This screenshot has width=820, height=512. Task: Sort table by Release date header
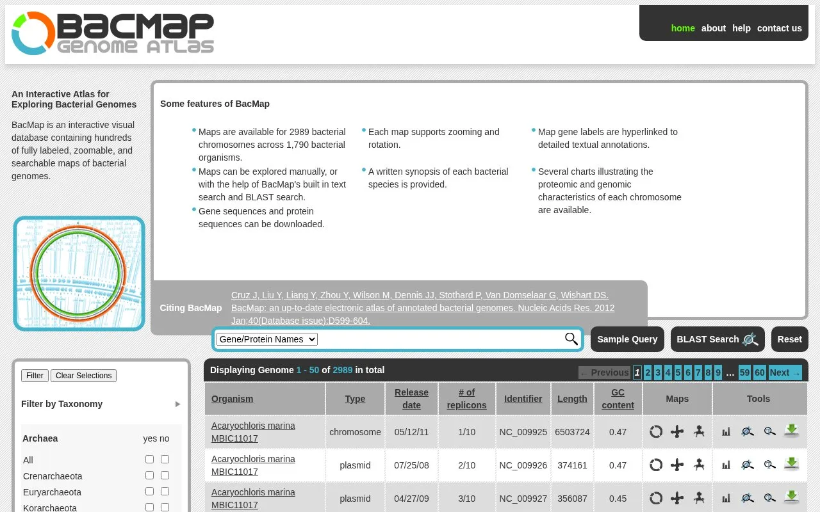[x=411, y=399]
